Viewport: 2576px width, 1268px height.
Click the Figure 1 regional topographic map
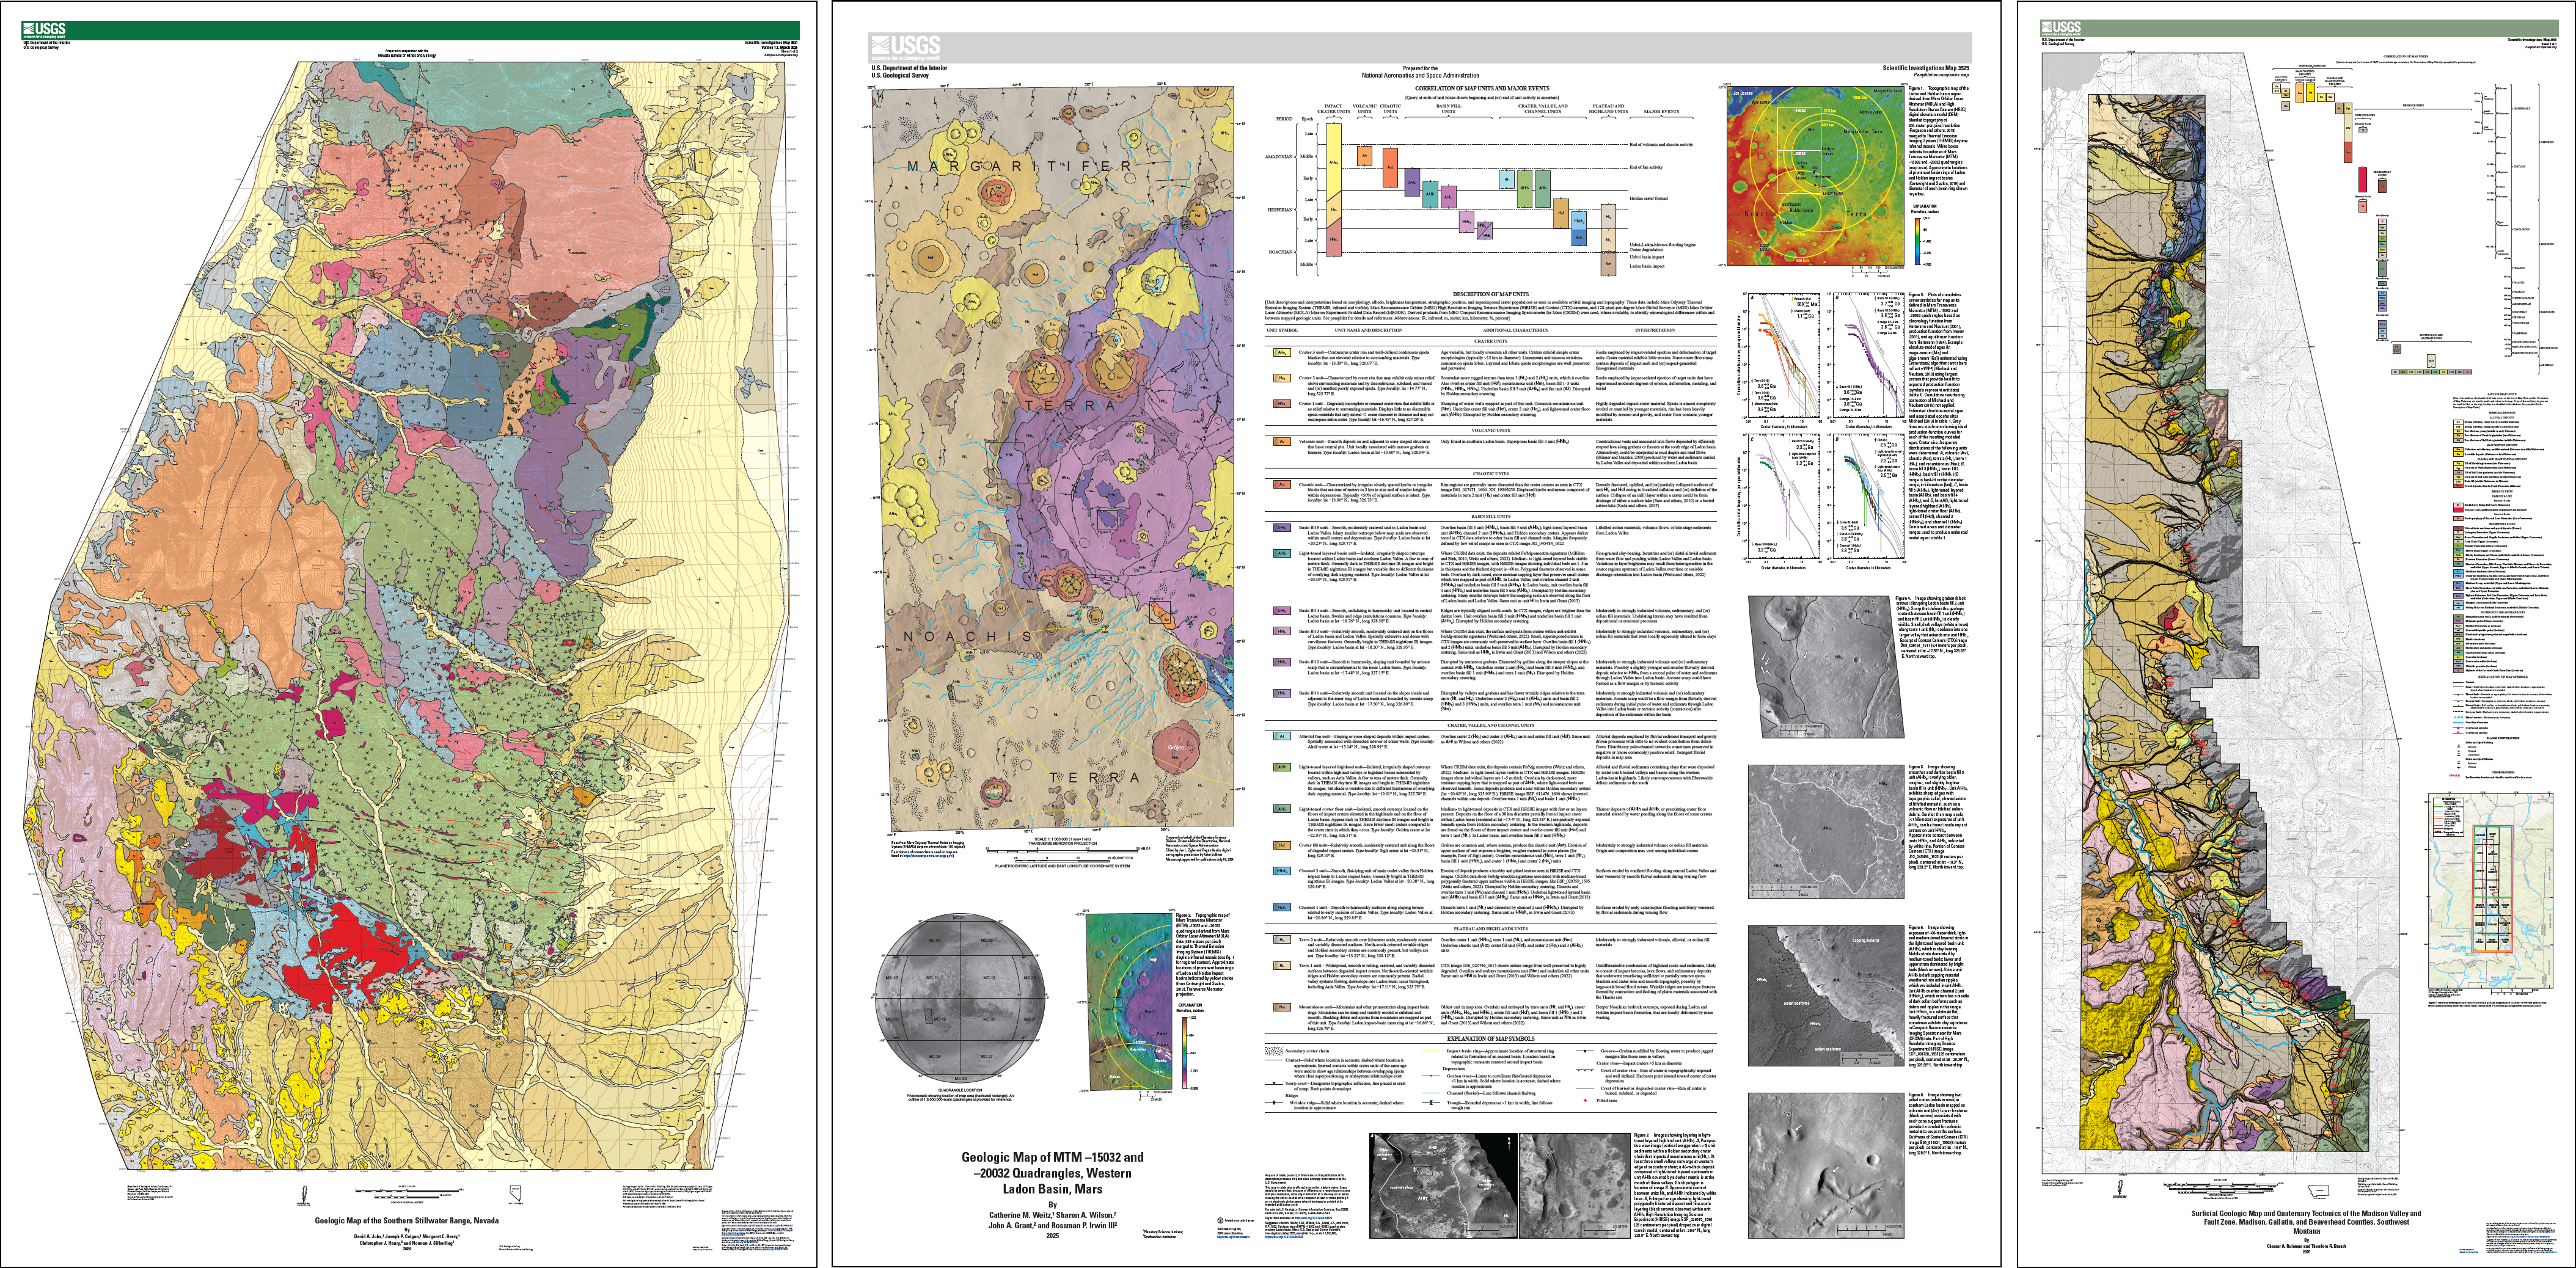(1816, 177)
